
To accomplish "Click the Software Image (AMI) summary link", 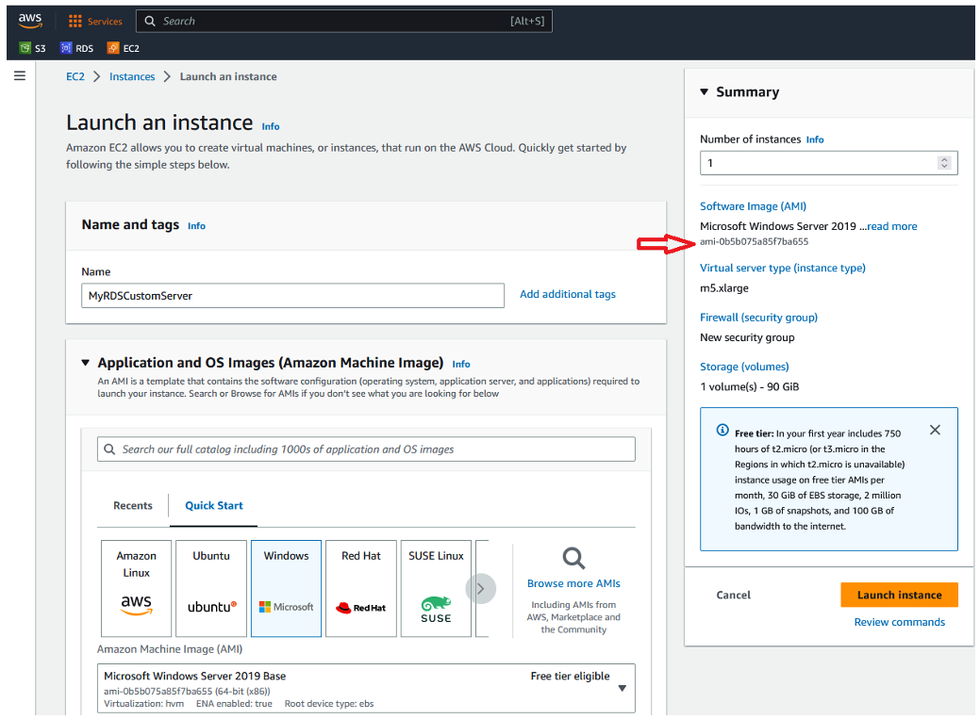I will pyautogui.click(x=753, y=206).
